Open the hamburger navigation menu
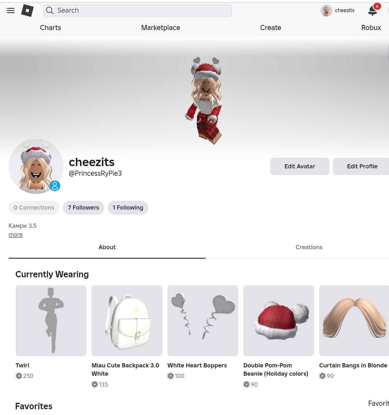Viewport: 389px width, 415px height. 11,11
